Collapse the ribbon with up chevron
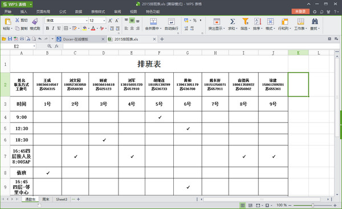This screenshot has height=209, width=342. point(308,4)
